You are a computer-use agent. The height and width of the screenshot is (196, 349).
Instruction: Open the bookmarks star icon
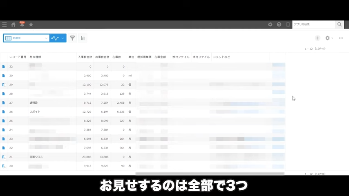point(31,24)
